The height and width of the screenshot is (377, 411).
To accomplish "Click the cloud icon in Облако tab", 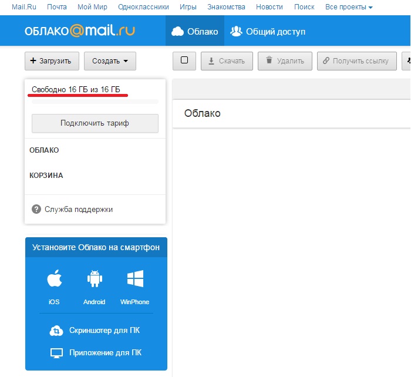I will 177,32.
